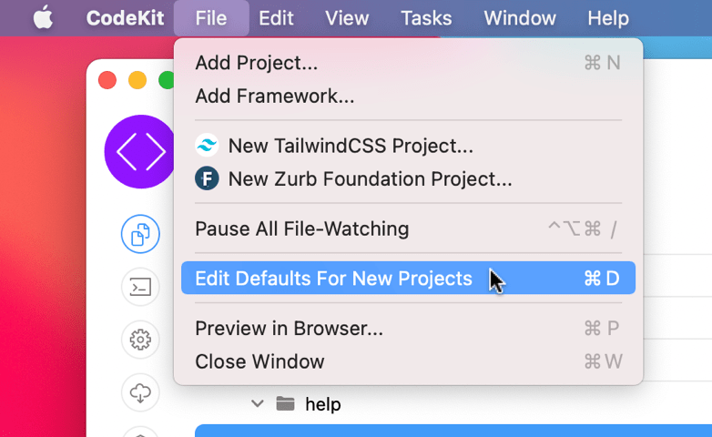The image size is (712, 437).
Task: Click the TailwindCSS logo icon
Action: tap(207, 146)
